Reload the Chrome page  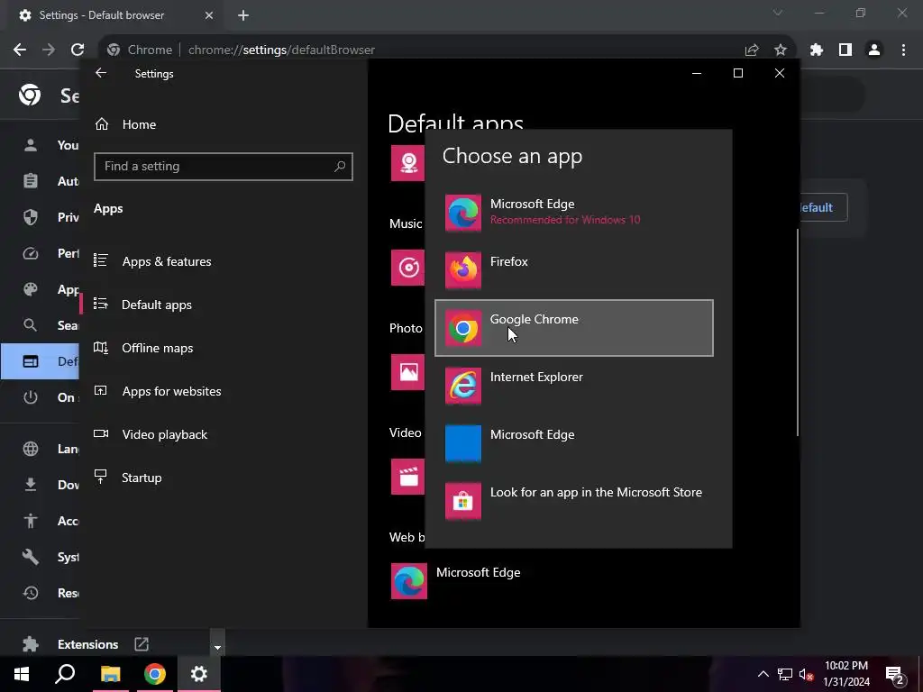[x=78, y=50]
